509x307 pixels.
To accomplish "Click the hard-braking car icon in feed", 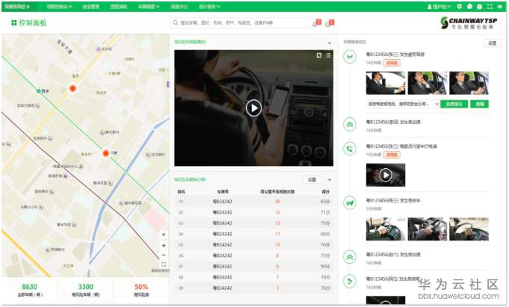I will pos(350,203).
